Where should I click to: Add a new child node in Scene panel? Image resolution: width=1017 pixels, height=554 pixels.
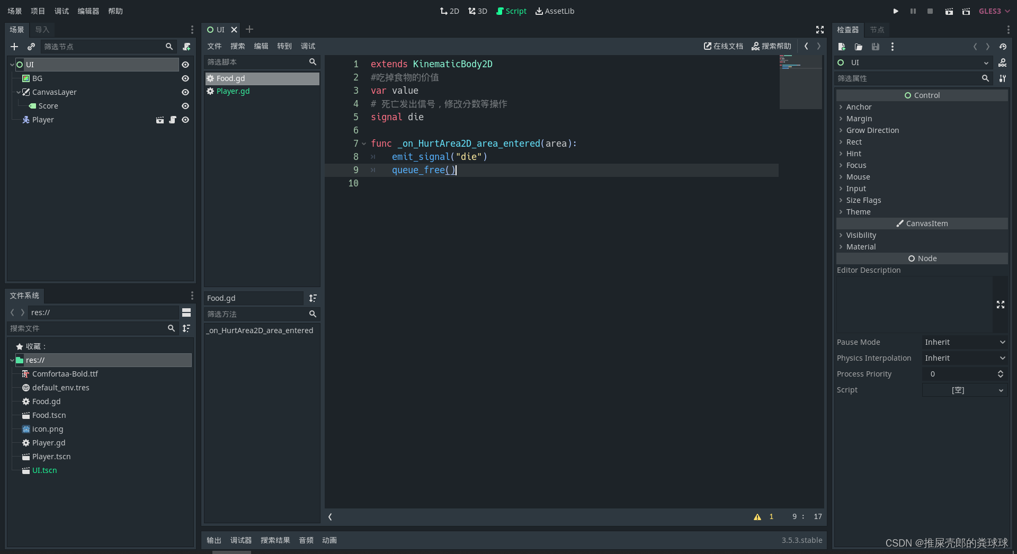pos(14,47)
